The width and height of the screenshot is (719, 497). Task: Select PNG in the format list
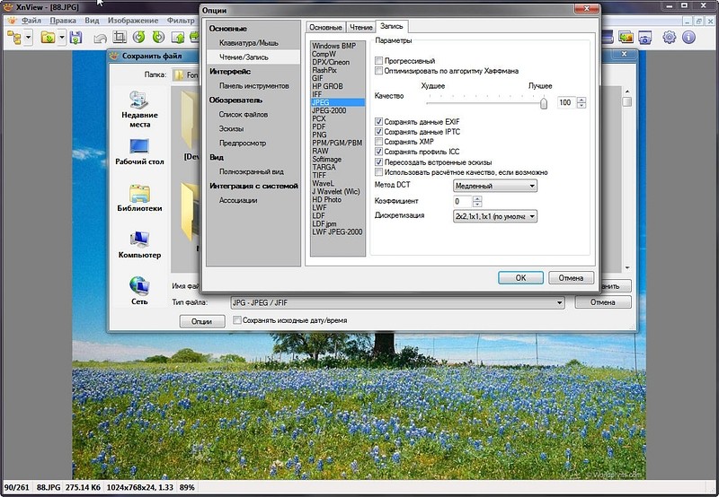tap(318, 135)
